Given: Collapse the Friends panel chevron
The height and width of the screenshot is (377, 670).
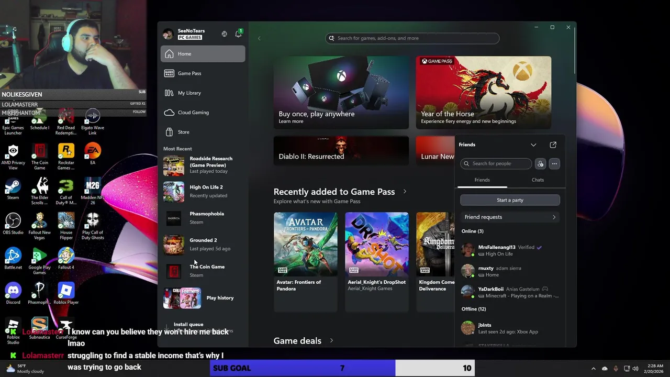Looking at the screenshot, I should point(533,145).
